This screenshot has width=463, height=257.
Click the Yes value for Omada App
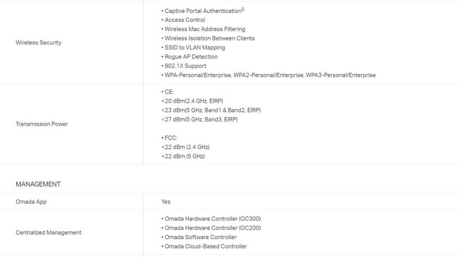point(166,202)
